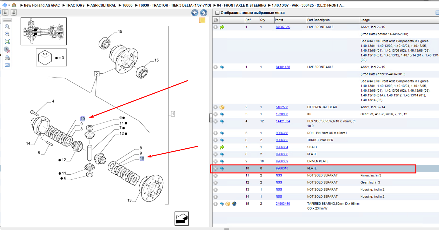Click the box icon beside DIFFERENTIAL GEAR row
The image size is (439, 230).
[x=222, y=107]
